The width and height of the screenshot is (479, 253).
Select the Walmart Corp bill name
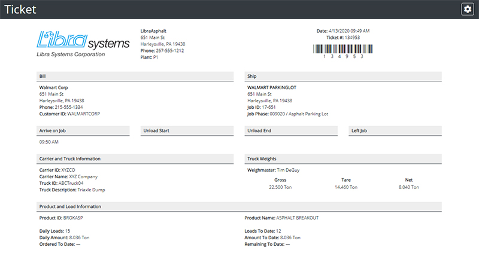coord(53,87)
